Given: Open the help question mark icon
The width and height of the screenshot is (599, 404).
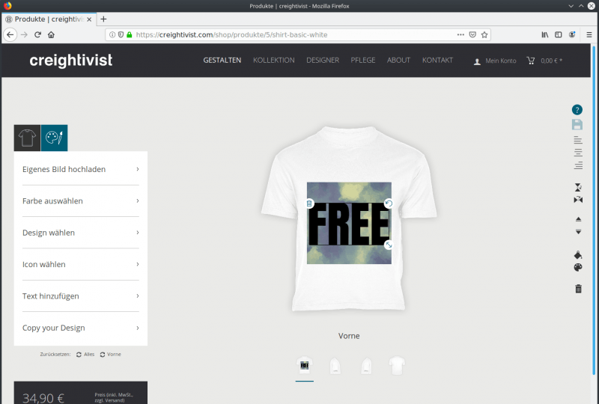Looking at the screenshot, I should (x=577, y=110).
